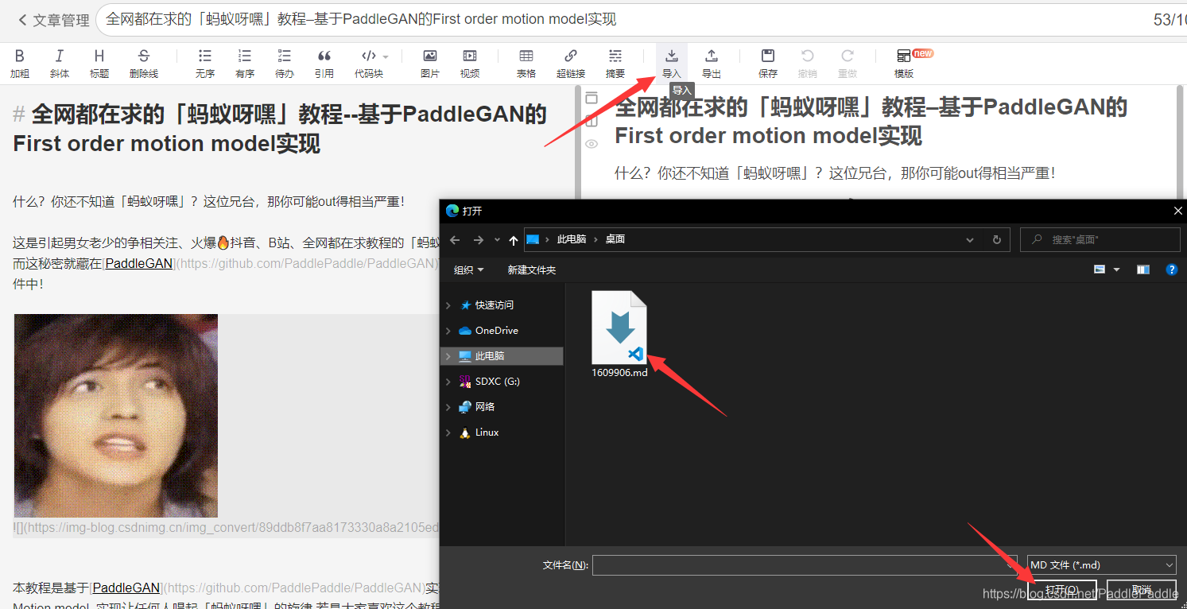1187x609 pixels.
Task: Insert ordered list (有序)
Action: pos(245,64)
